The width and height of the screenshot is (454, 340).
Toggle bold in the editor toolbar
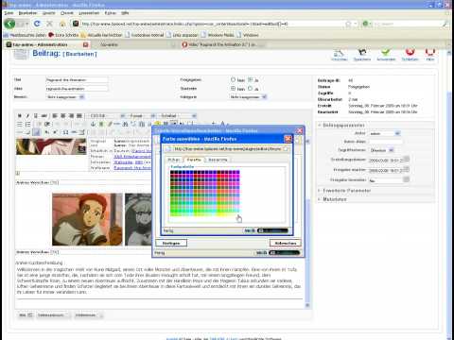coord(19,116)
